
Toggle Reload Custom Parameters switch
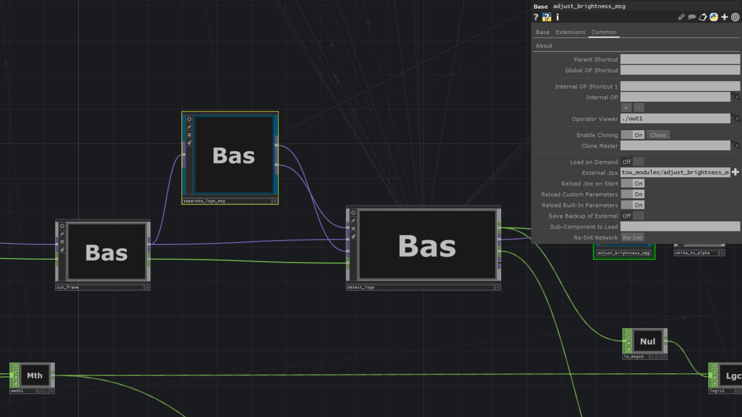632,195
